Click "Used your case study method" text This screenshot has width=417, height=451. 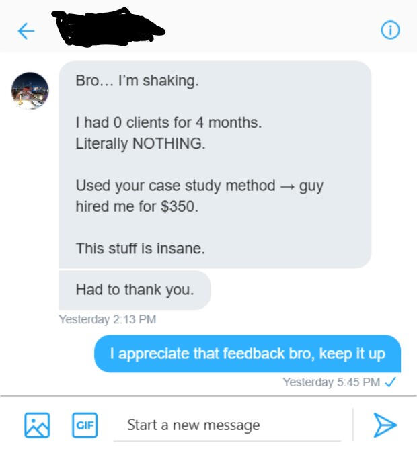point(176,186)
